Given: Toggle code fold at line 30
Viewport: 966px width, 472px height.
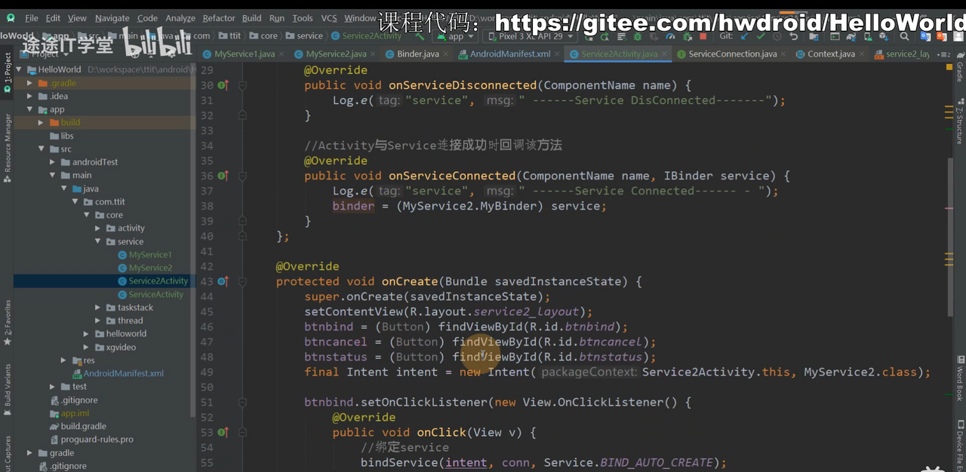Looking at the screenshot, I should pos(243,85).
